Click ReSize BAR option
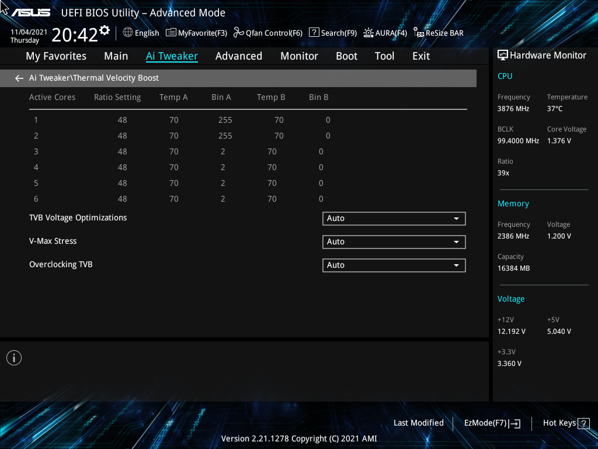Image resolution: width=598 pixels, height=449 pixels. click(439, 33)
